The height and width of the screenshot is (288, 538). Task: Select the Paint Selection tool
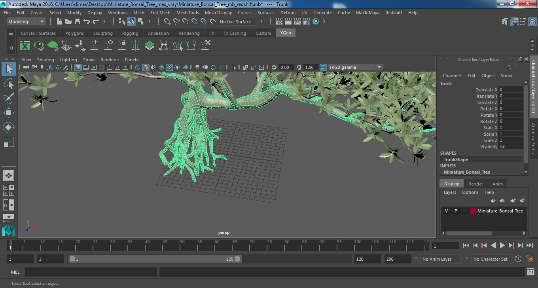tap(9, 98)
